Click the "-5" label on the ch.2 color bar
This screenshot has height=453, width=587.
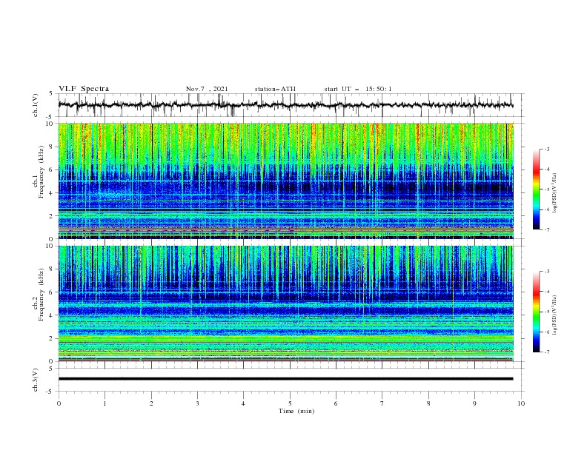(x=547, y=312)
